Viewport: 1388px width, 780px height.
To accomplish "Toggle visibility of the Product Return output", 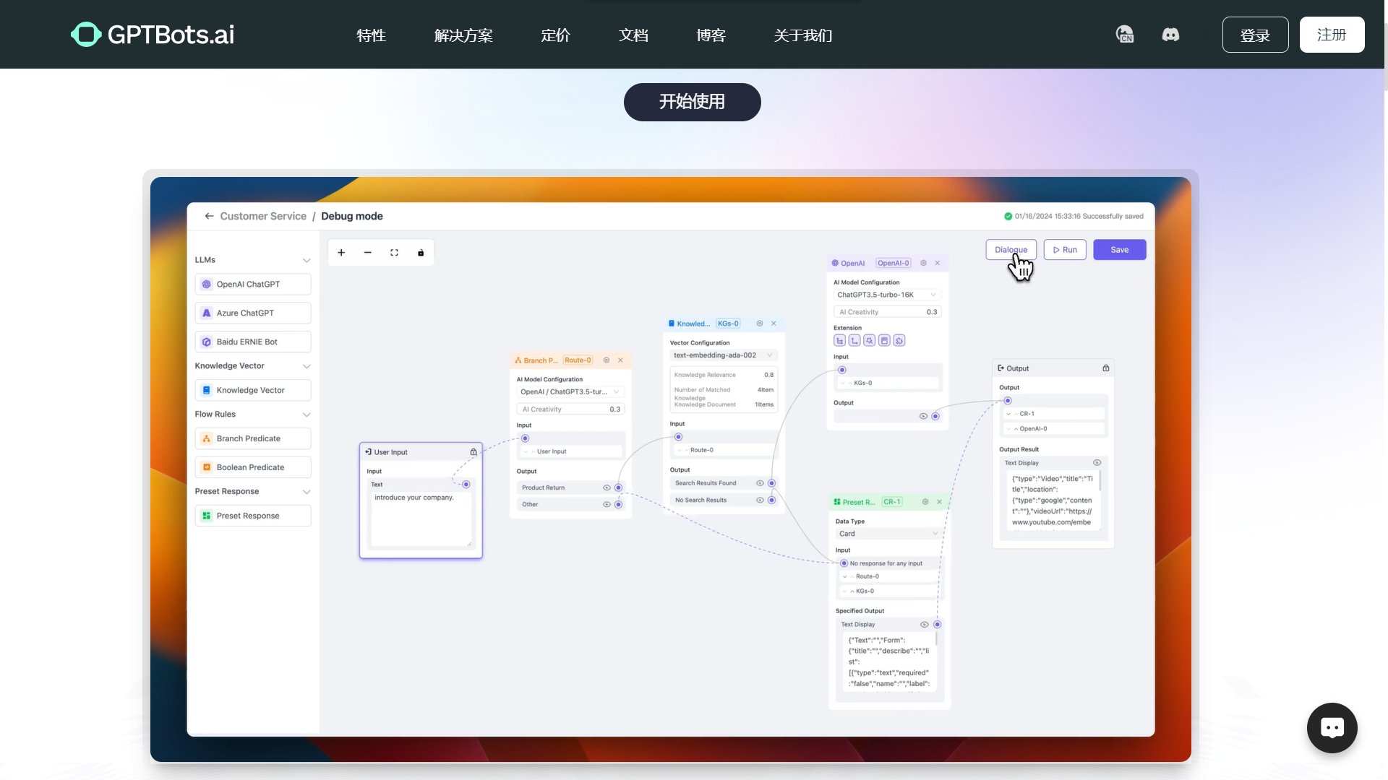I will [x=606, y=487].
